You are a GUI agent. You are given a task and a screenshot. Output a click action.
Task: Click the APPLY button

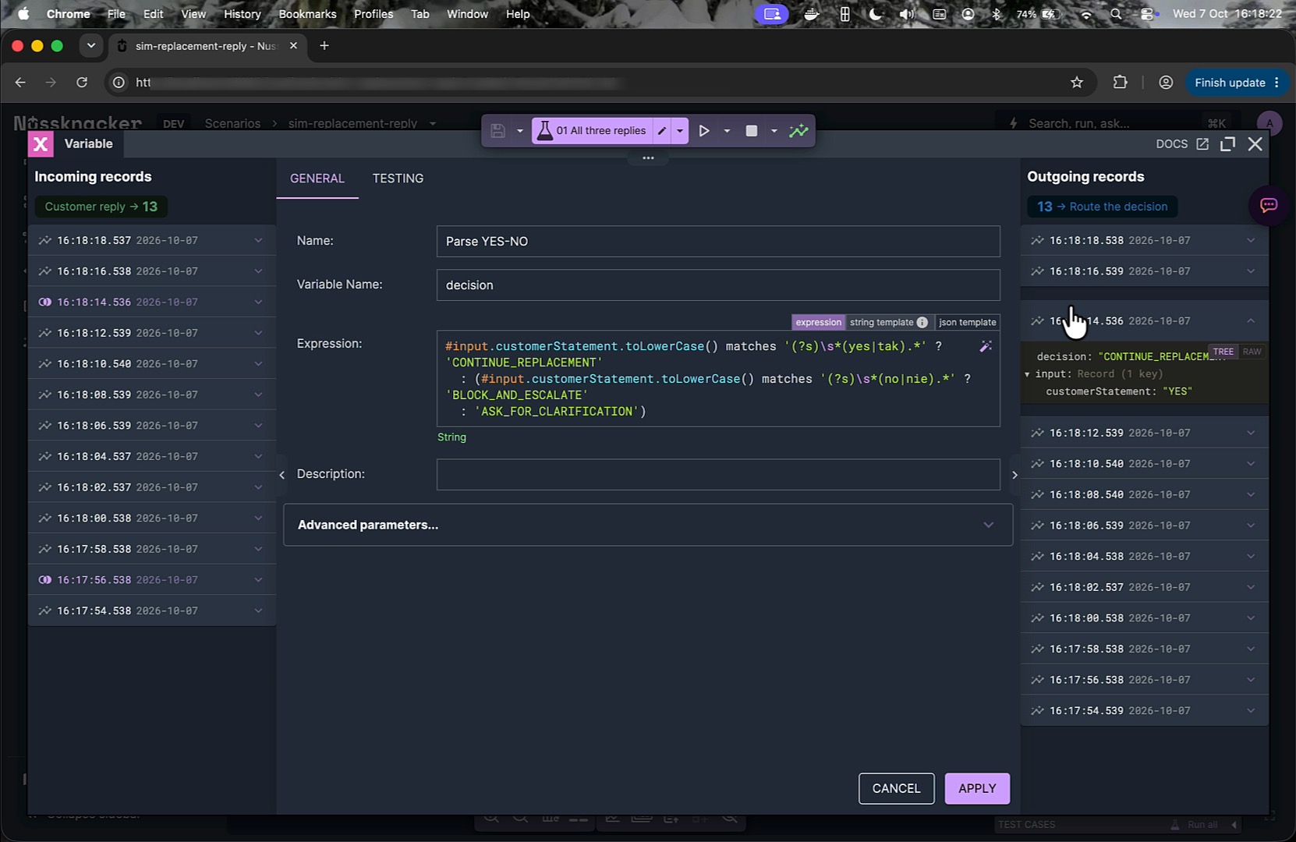pyautogui.click(x=977, y=788)
